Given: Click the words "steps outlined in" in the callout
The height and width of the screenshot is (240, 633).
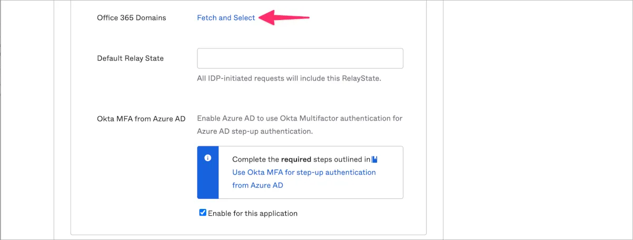Looking at the screenshot, I should 340,159.
